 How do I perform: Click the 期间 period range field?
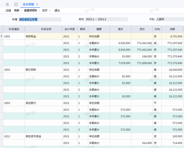106,19
